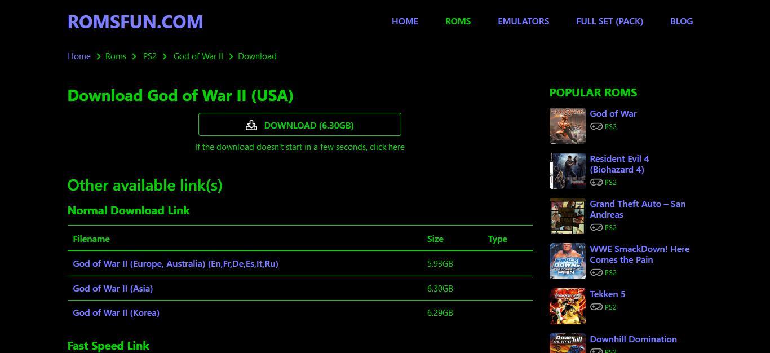This screenshot has height=353, width=770.
Task: Click the Tekken 5 cover thumbnail
Action: click(567, 306)
